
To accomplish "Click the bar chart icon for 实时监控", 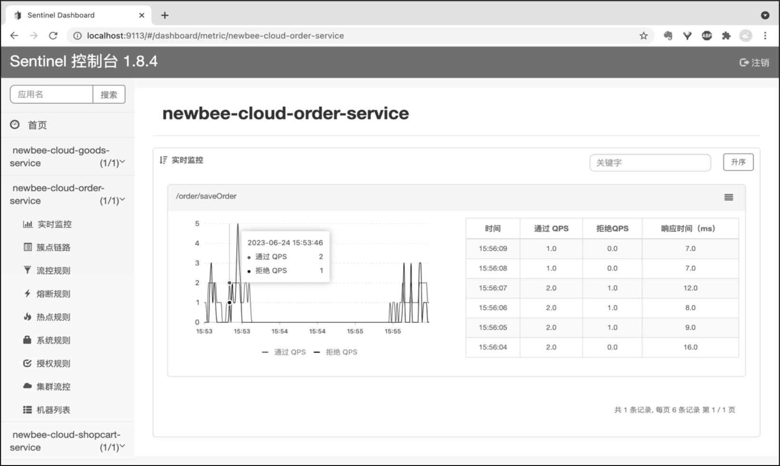I will (x=28, y=224).
